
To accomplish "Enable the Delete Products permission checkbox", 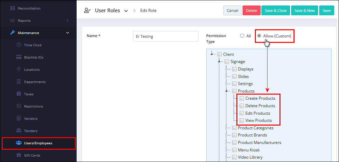I will pyautogui.click(x=242, y=106).
